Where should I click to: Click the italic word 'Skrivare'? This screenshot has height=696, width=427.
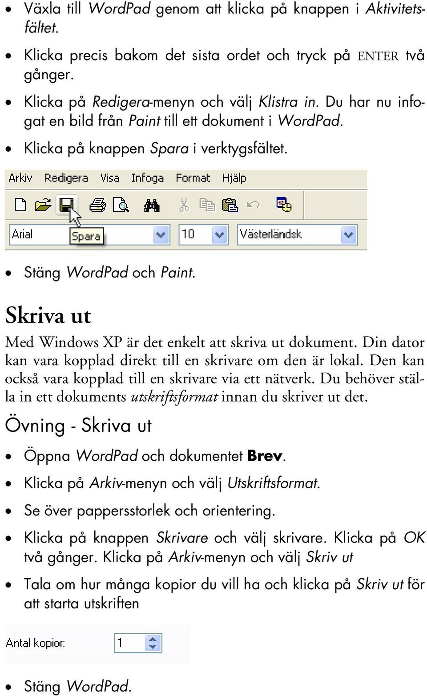pyautogui.click(x=182, y=538)
